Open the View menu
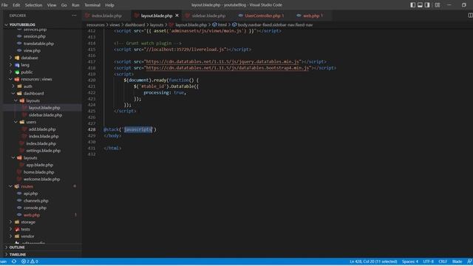Viewport: 473px width, 266px height. click(52, 5)
